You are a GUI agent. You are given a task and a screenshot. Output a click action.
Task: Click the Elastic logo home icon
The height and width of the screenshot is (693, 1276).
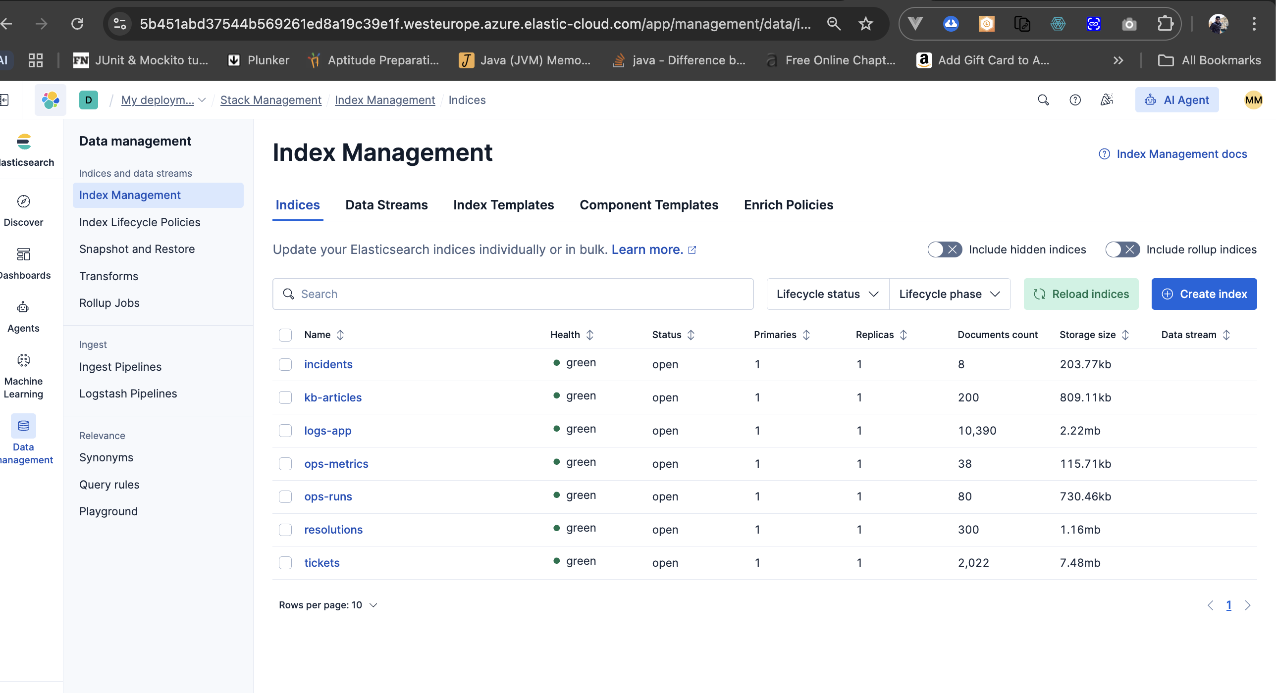51,100
